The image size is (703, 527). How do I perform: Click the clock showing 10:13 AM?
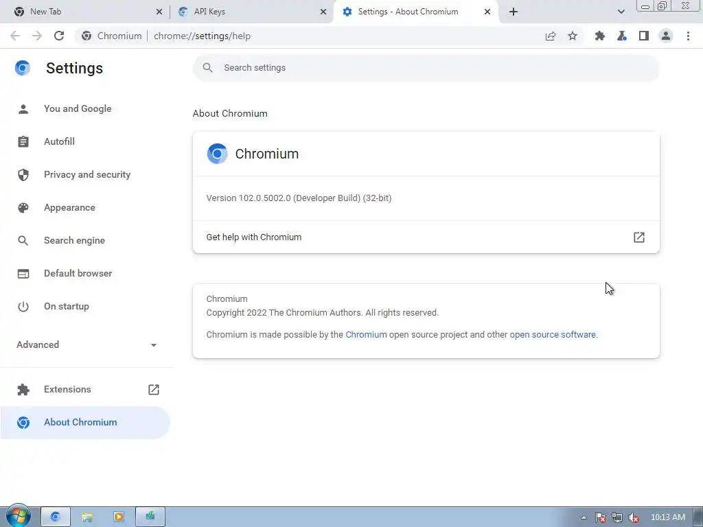tap(667, 517)
